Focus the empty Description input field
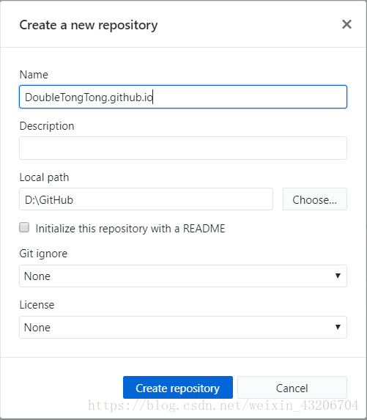The width and height of the screenshot is (367, 420). coord(183,148)
